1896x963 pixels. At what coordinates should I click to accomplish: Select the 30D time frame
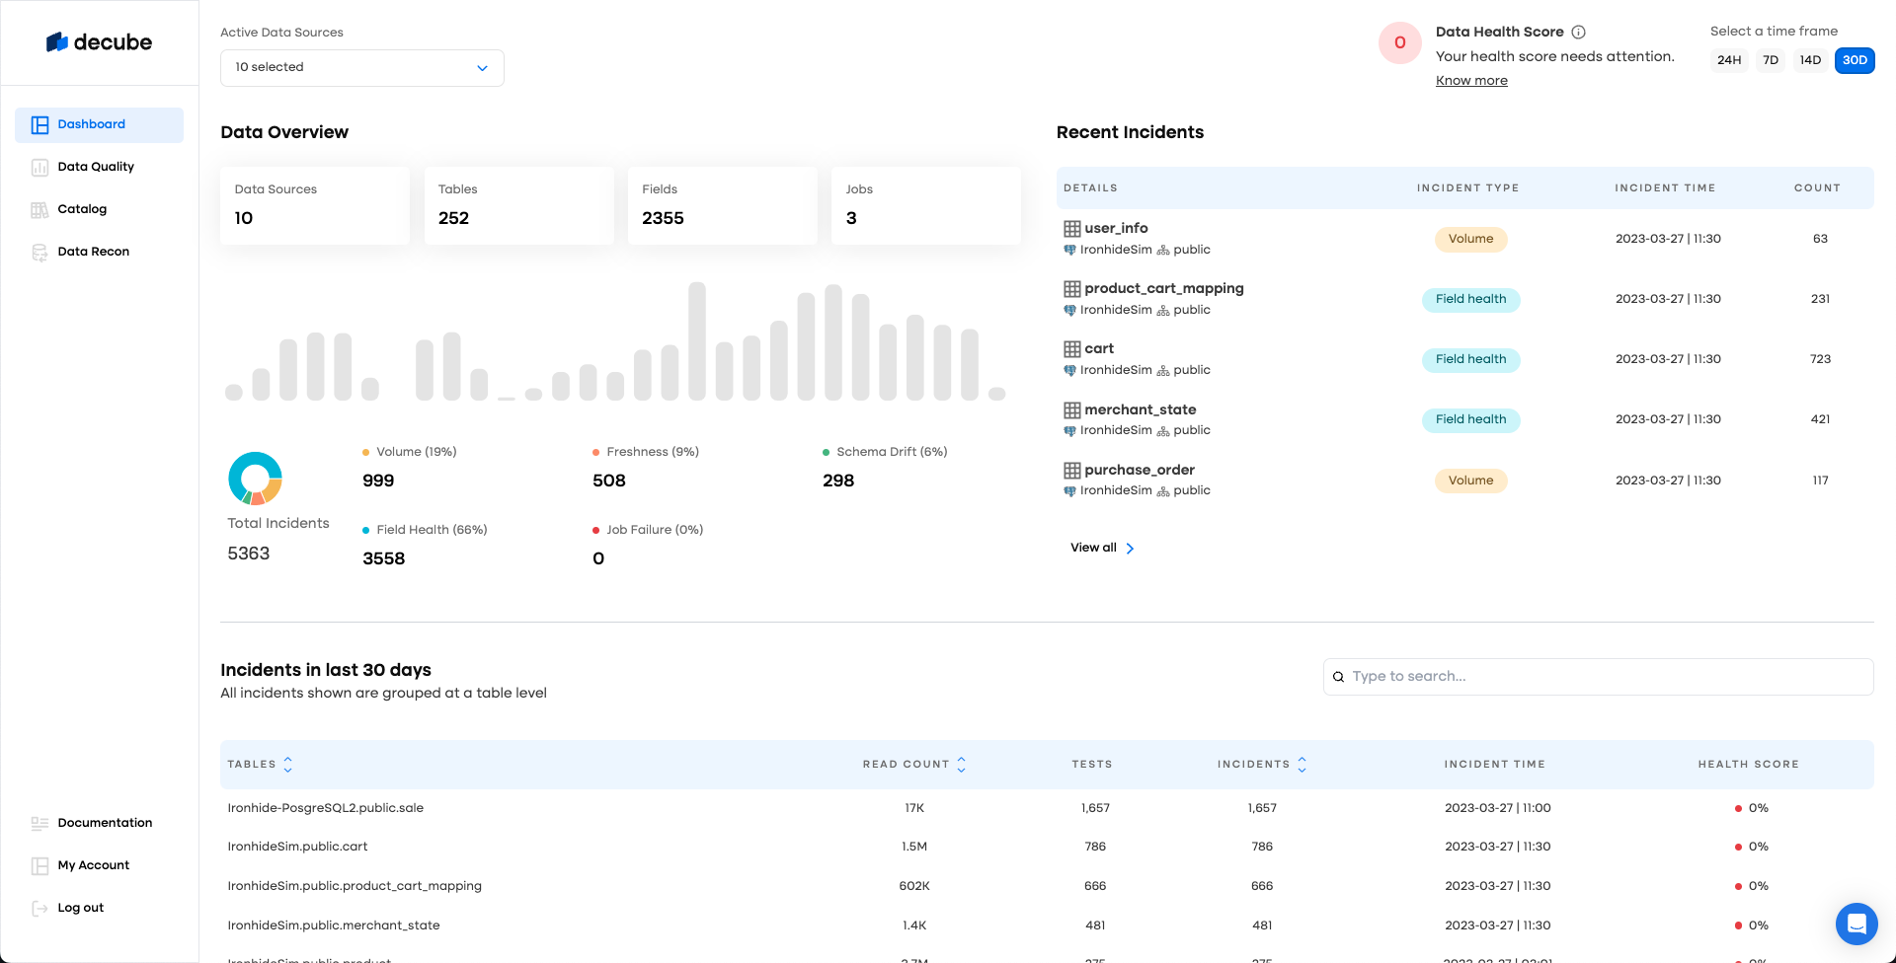click(1855, 60)
